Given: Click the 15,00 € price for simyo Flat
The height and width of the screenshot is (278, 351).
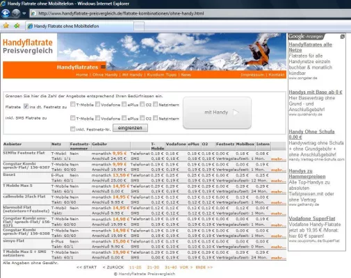Looking at the screenshot, I should tap(121, 241).
